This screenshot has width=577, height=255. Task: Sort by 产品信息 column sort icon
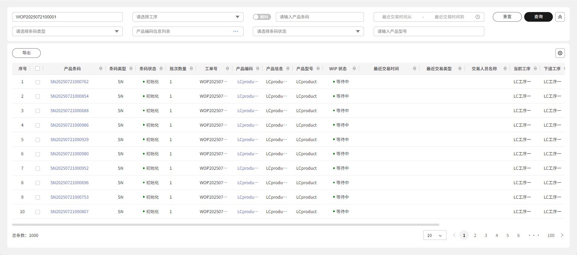click(288, 69)
